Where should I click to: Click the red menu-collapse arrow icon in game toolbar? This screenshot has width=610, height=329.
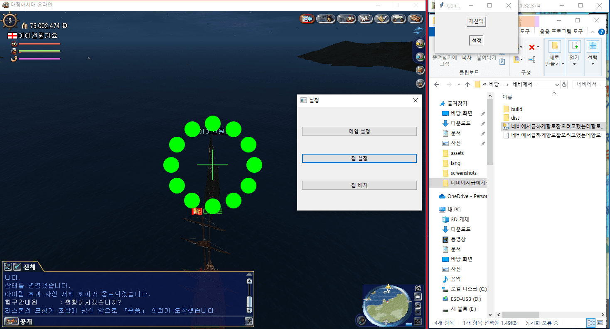pos(307,19)
